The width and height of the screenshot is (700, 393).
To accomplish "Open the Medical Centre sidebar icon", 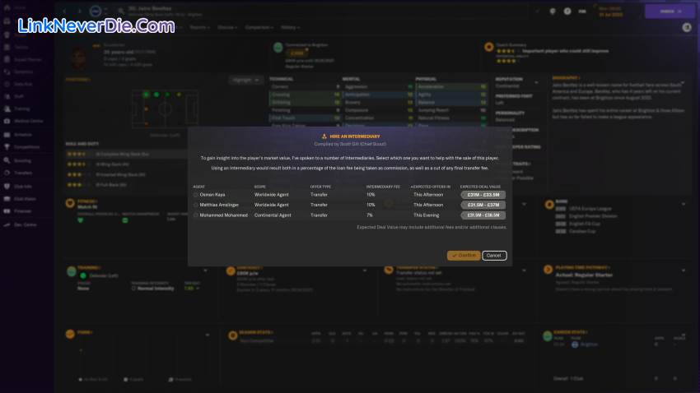I will click(8, 120).
